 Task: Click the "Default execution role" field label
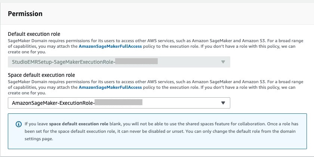[x=34, y=34]
